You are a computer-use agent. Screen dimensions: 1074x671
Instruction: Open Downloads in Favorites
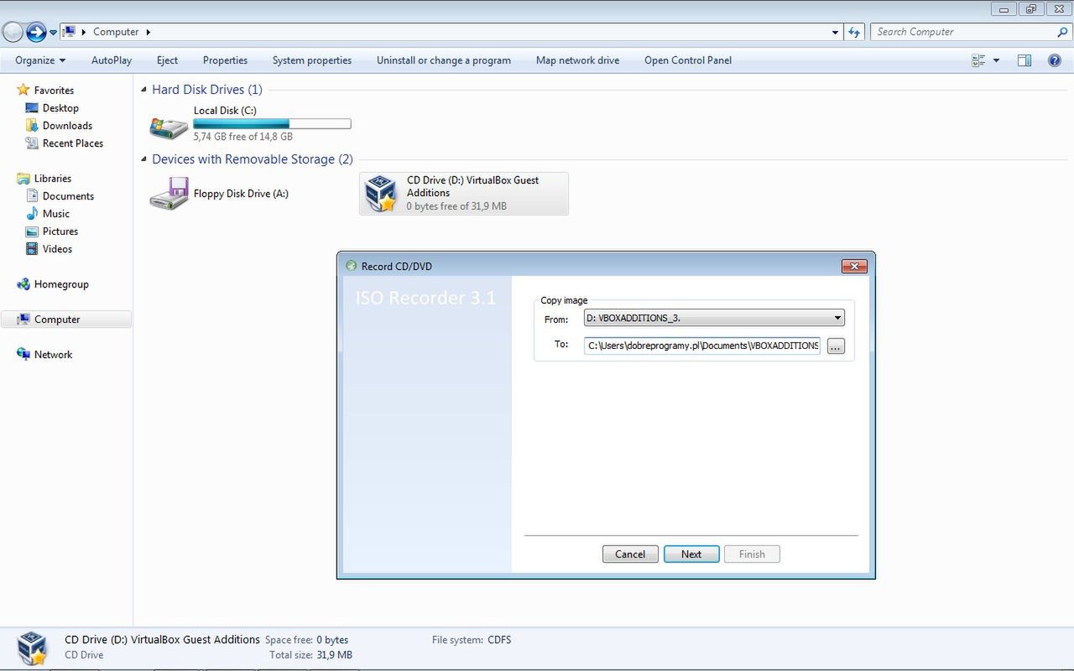coord(67,126)
